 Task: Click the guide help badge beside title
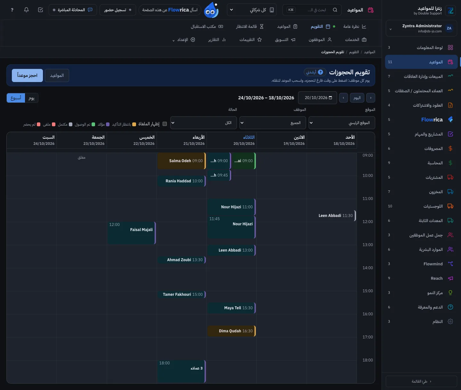point(315,72)
